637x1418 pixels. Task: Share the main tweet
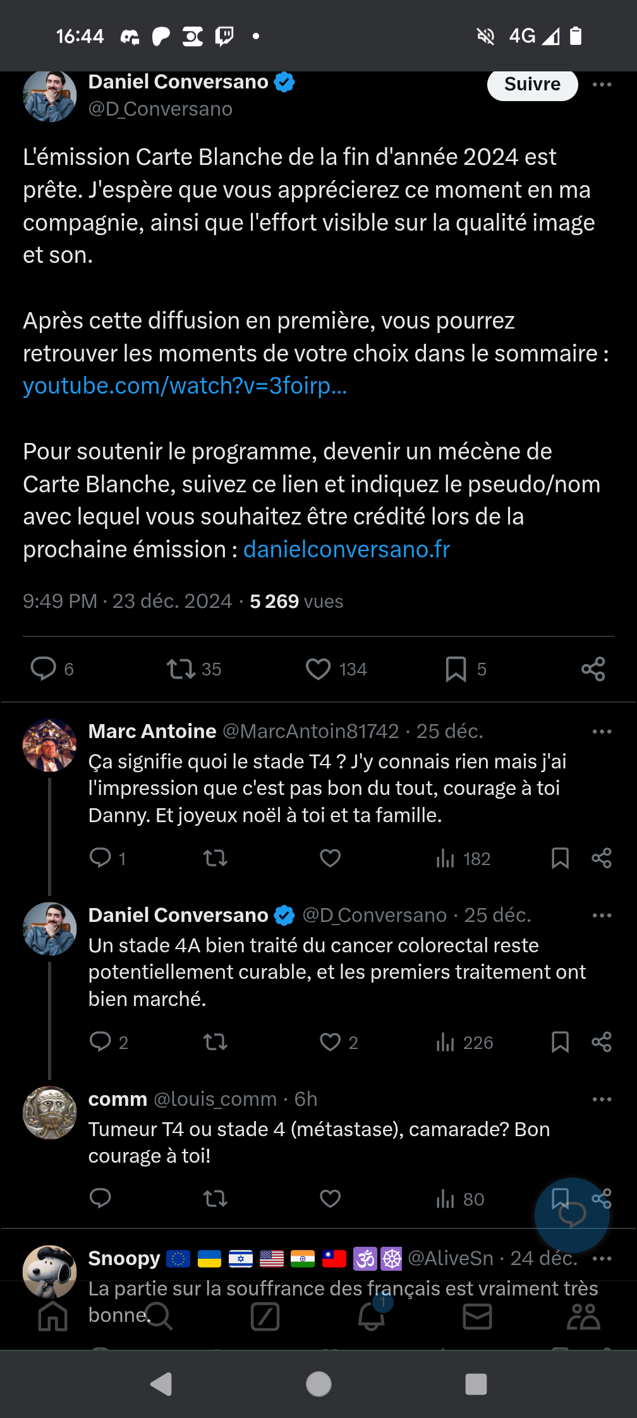[593, 669]
